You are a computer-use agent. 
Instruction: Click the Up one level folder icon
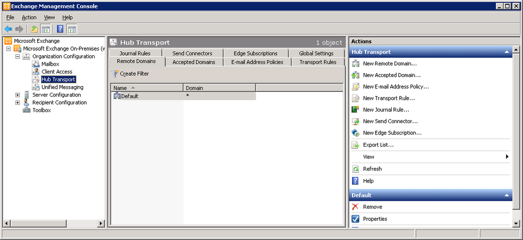(35, 29)
